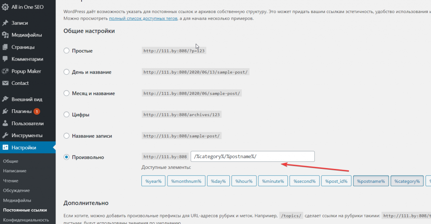Image resolution: width=431 pixels, height=224 pixels.
Task: Click the custom permalink structure text field
Action: click(253, 157)
